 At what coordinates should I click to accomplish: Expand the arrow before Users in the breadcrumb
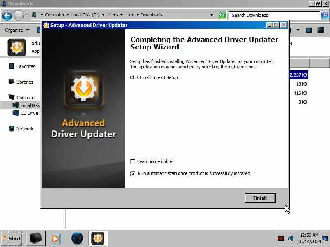point(103,15)
